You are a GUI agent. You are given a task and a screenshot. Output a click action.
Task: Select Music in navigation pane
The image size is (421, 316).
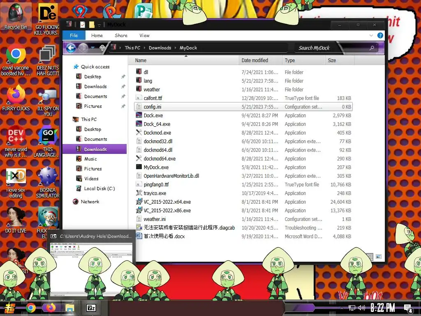coord(90,159)
